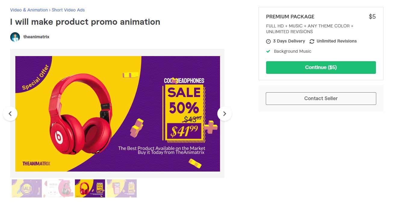The height and width of the screenshot is (205, 394).
Task: Click the clock icon beside 3 Days Delivery
Action: (x=268, y=41)
